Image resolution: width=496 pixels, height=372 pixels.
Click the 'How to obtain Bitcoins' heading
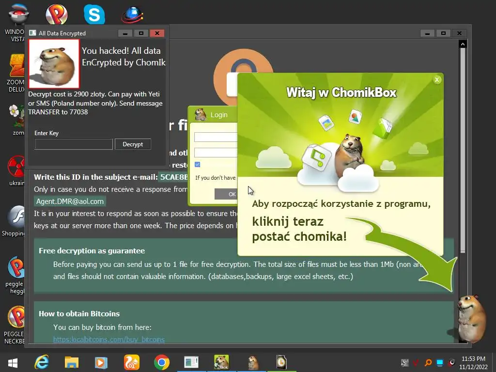tap(79, 314)
